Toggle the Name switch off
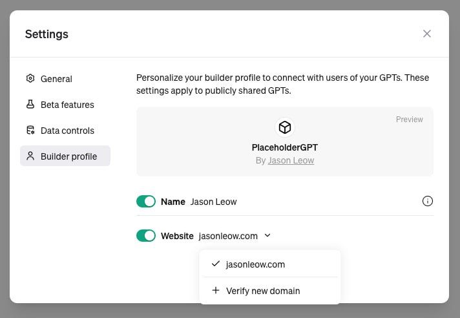 146,202
